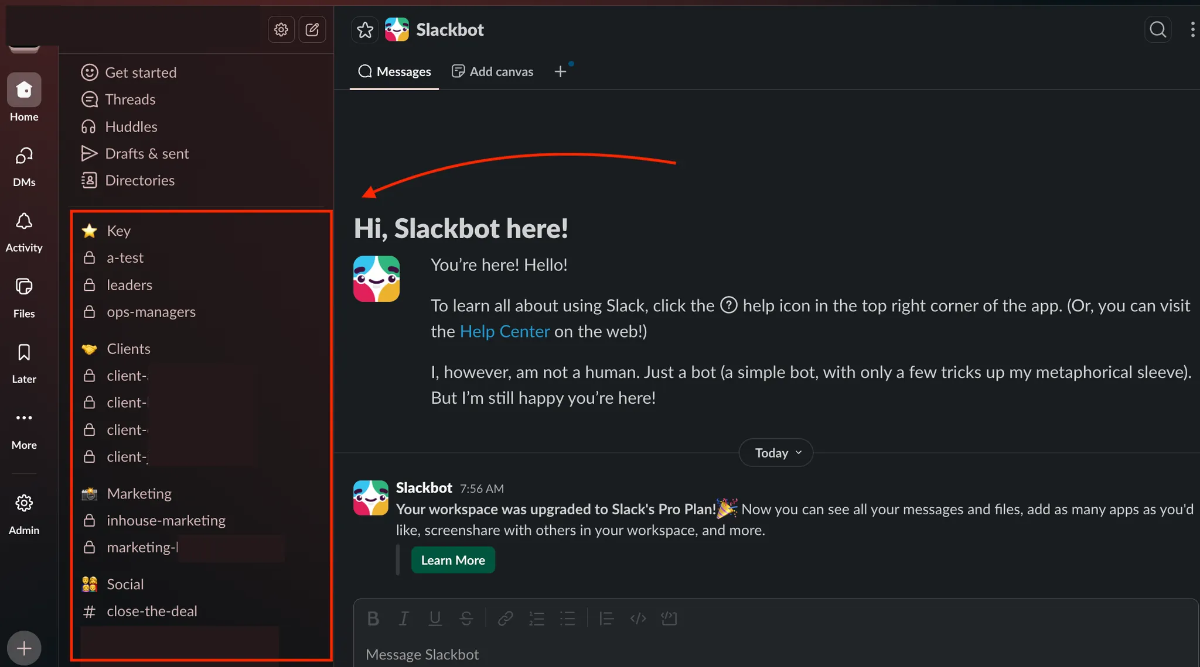The image size is (1200, 667).
Task: Open the ops-managers private channel
Action: click(151, 312)
